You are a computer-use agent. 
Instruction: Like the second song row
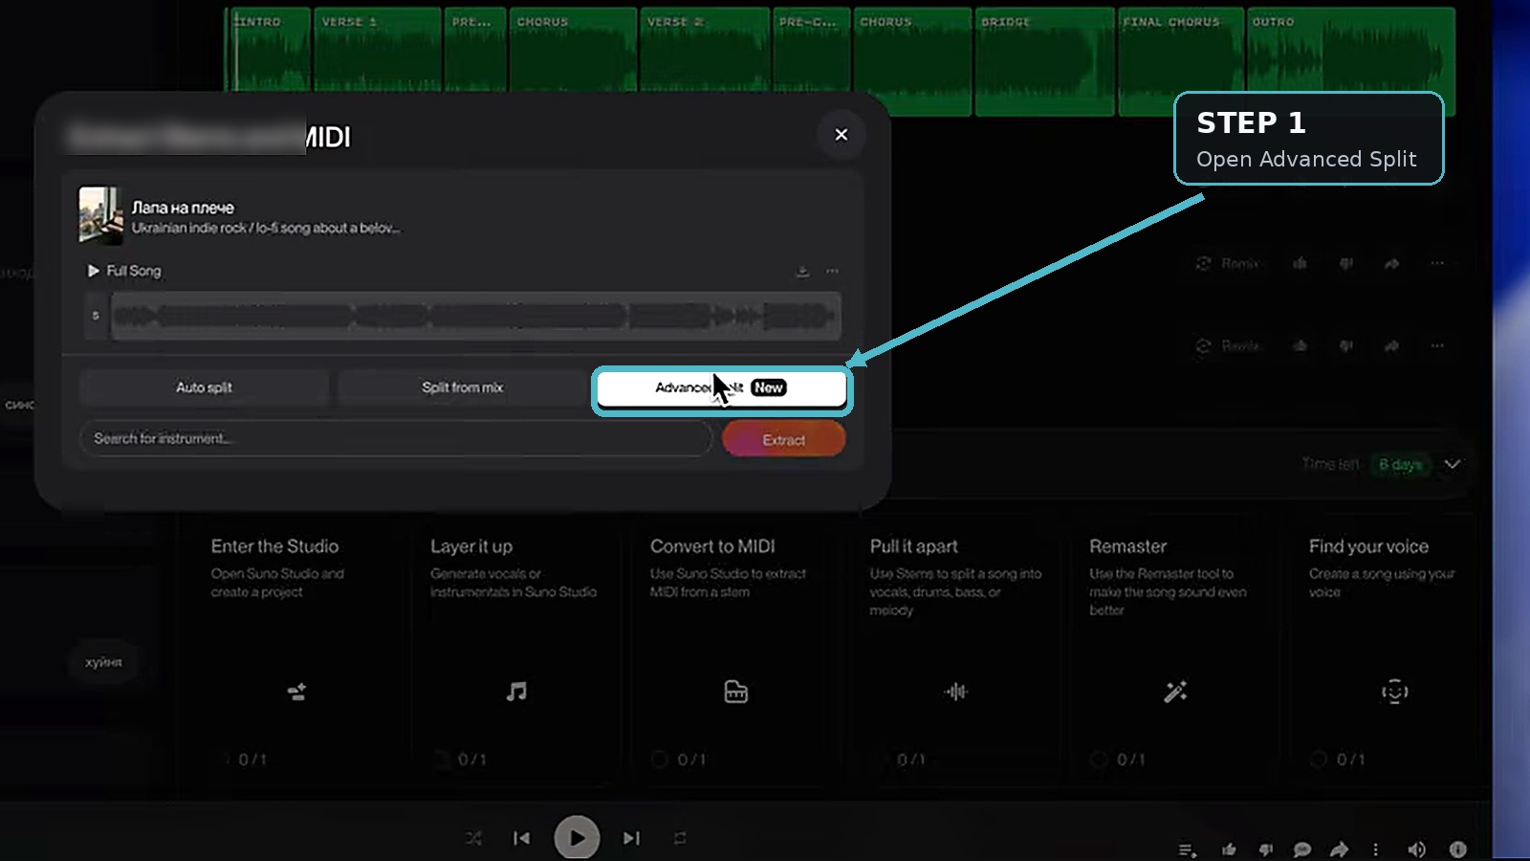click(x=1300, y=345)
